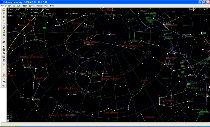
Task: Click the IN zoom menu item
Action: pyautogui.click(x=14, y=6)
